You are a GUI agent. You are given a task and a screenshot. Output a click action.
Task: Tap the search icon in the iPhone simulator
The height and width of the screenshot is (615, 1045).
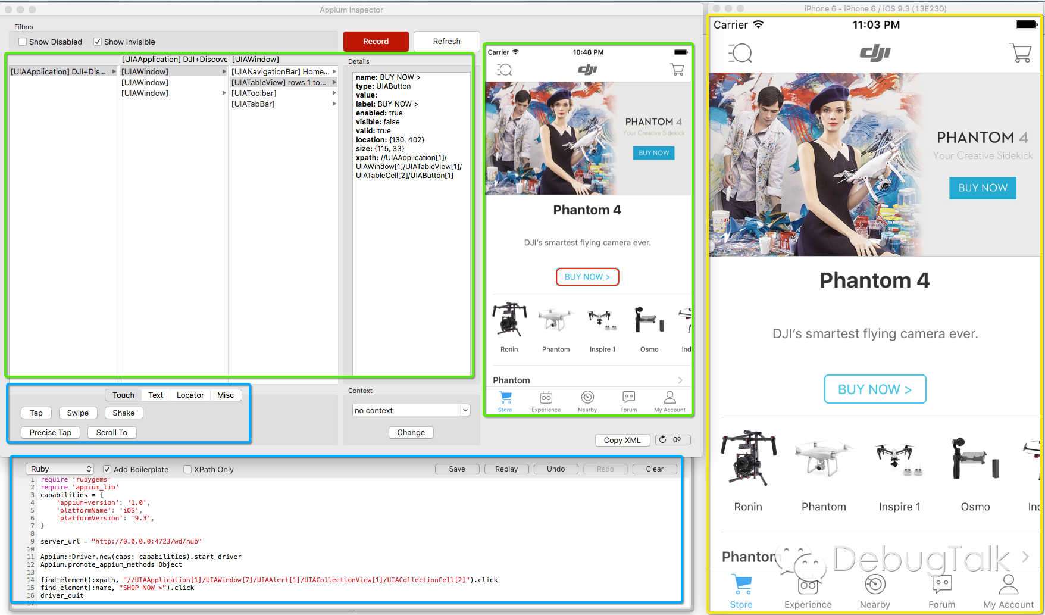(740, 53)
